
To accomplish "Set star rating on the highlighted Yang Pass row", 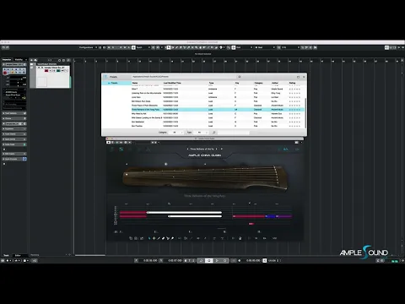I will pos(294,110).
